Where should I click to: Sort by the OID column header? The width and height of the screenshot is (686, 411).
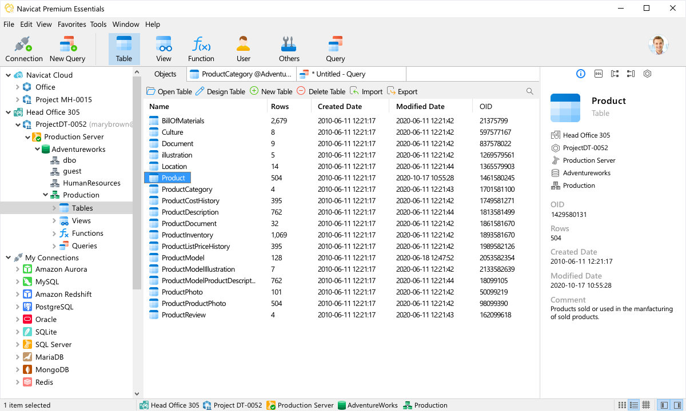(505, 107)
